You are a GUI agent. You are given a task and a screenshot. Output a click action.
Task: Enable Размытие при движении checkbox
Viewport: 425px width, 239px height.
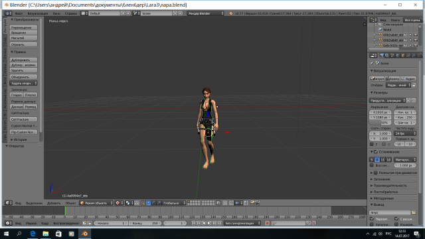[376, 173]
